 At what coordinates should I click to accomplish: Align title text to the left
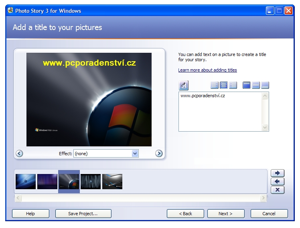click(x=214, y=85)
